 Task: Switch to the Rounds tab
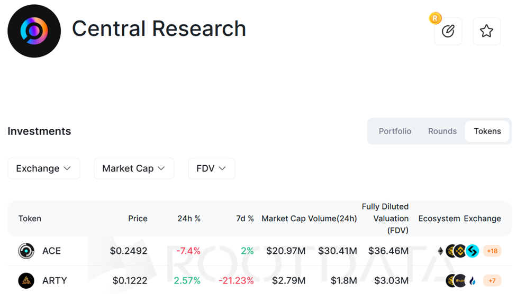point(442,131)
